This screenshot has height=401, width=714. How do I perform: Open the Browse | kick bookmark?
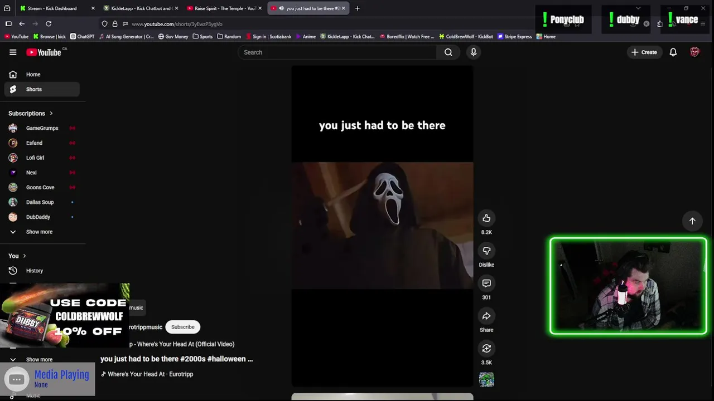50,37
